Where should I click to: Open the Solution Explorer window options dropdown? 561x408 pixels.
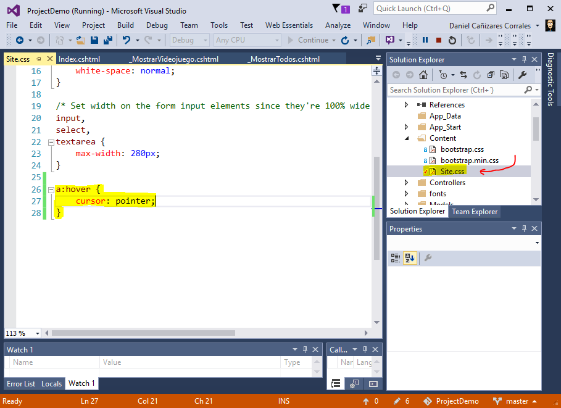514,59
